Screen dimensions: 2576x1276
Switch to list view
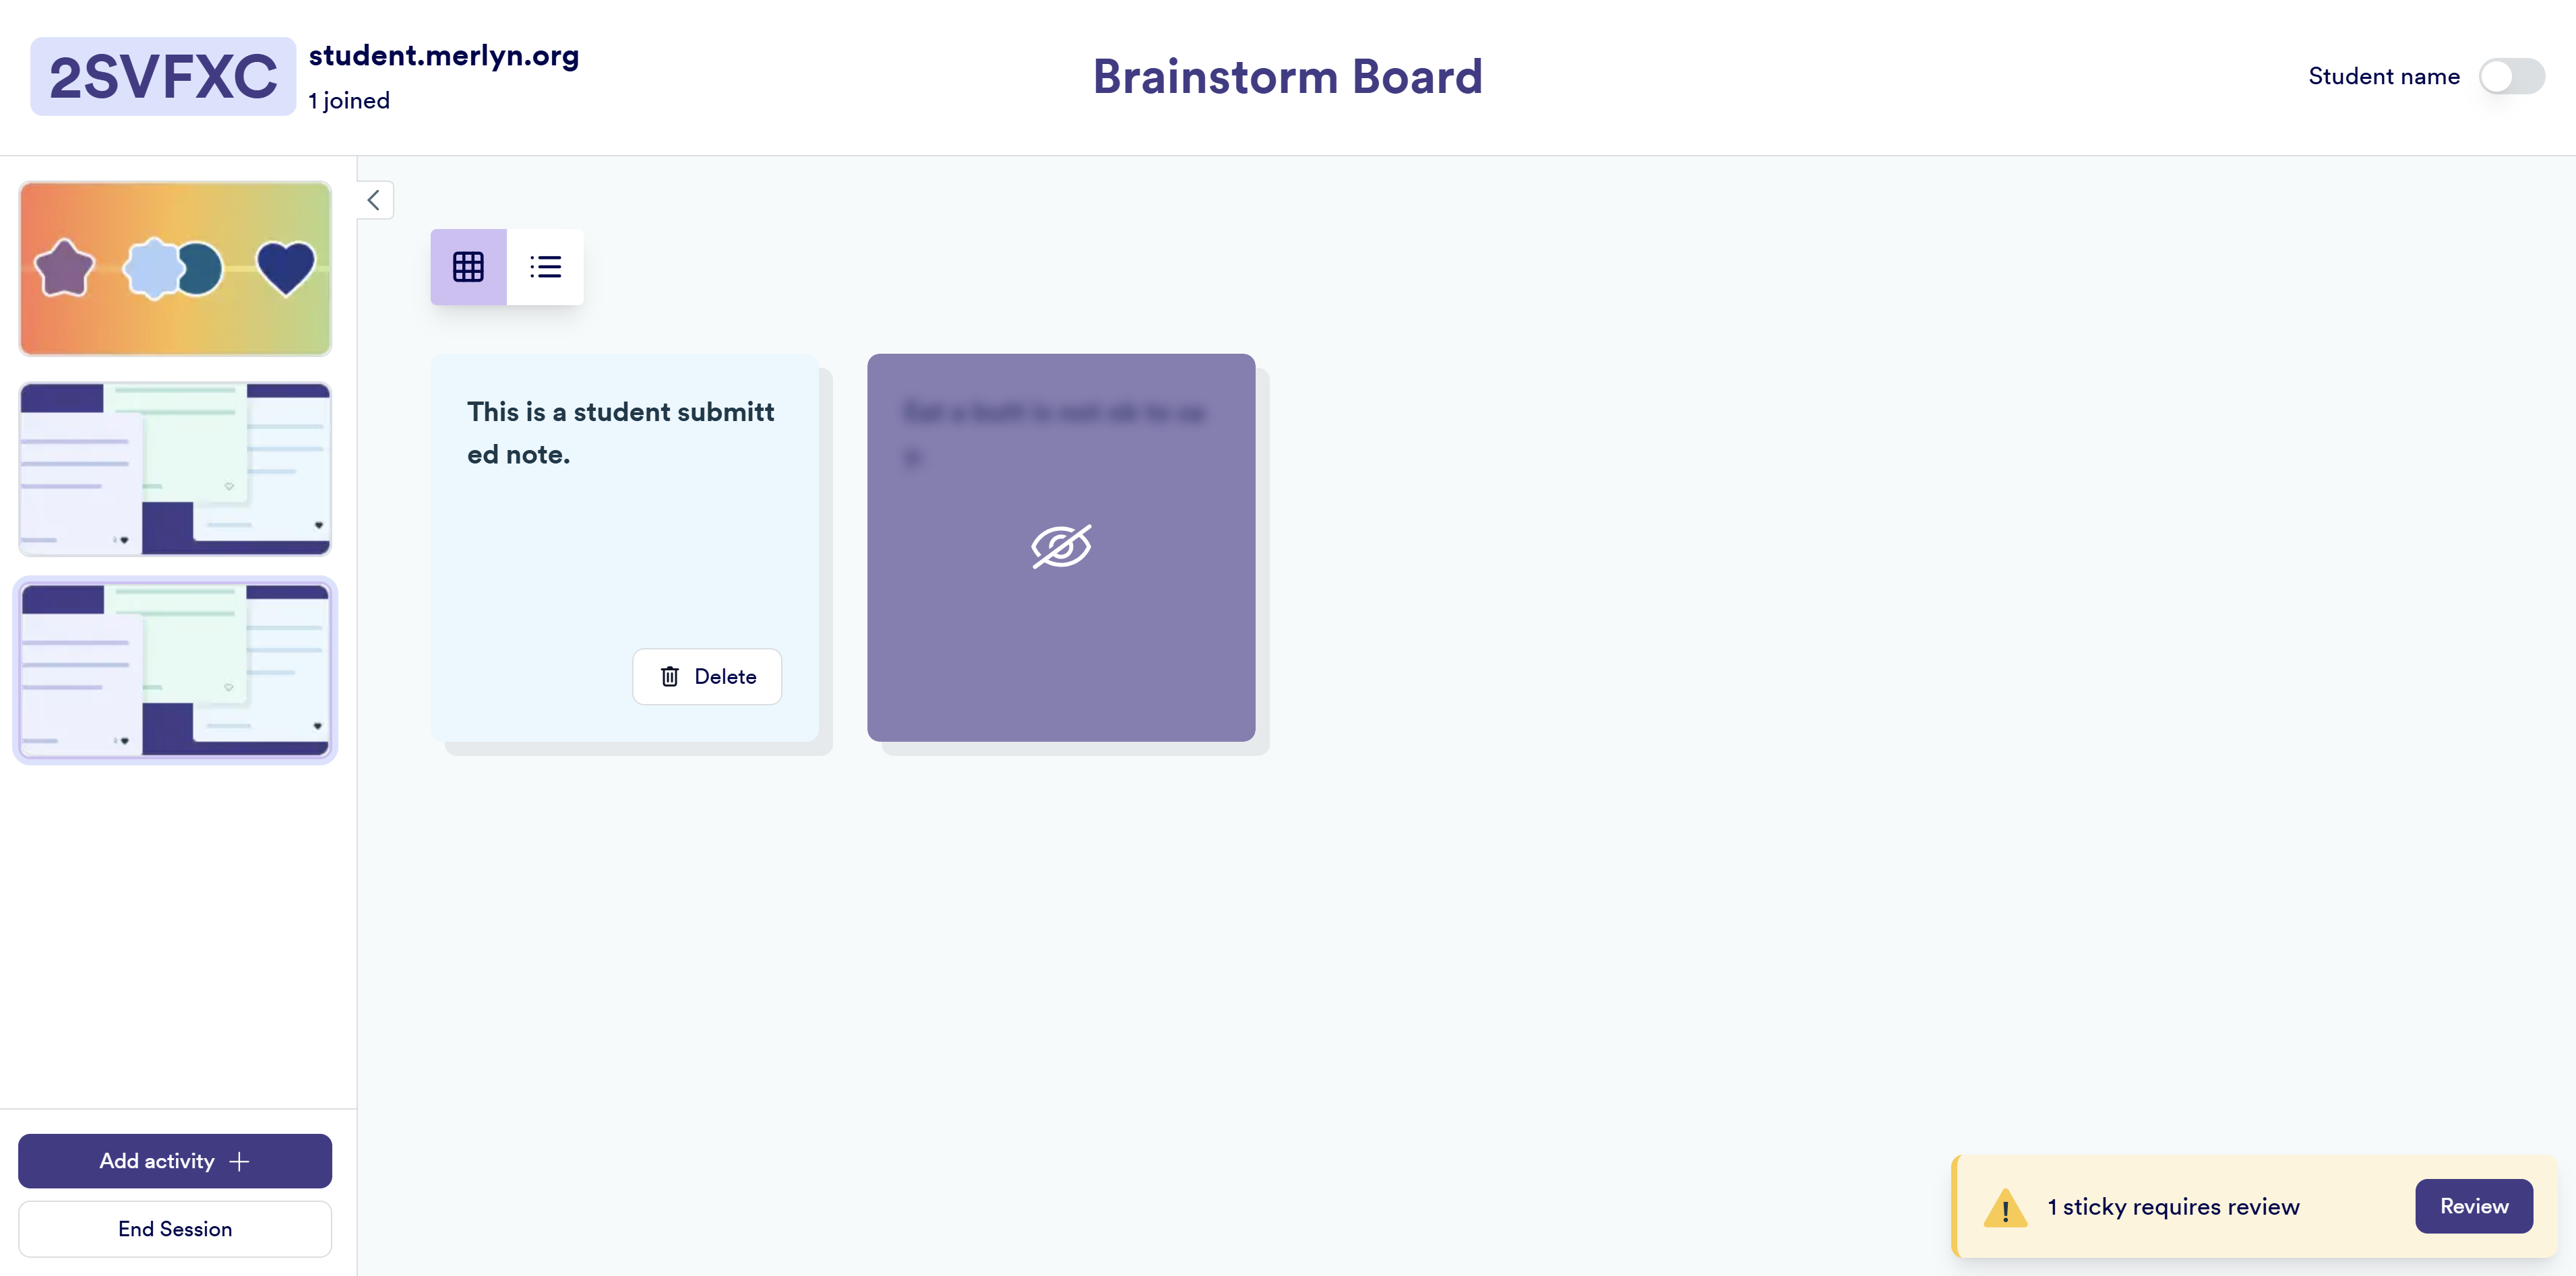tap(545, 267)
